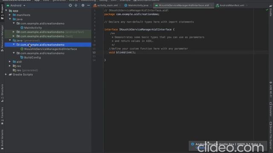Click the '//define your custom function' comment
Image resolution: width=273 pixels, height=153 pixels.
click(x=148, y=48)
